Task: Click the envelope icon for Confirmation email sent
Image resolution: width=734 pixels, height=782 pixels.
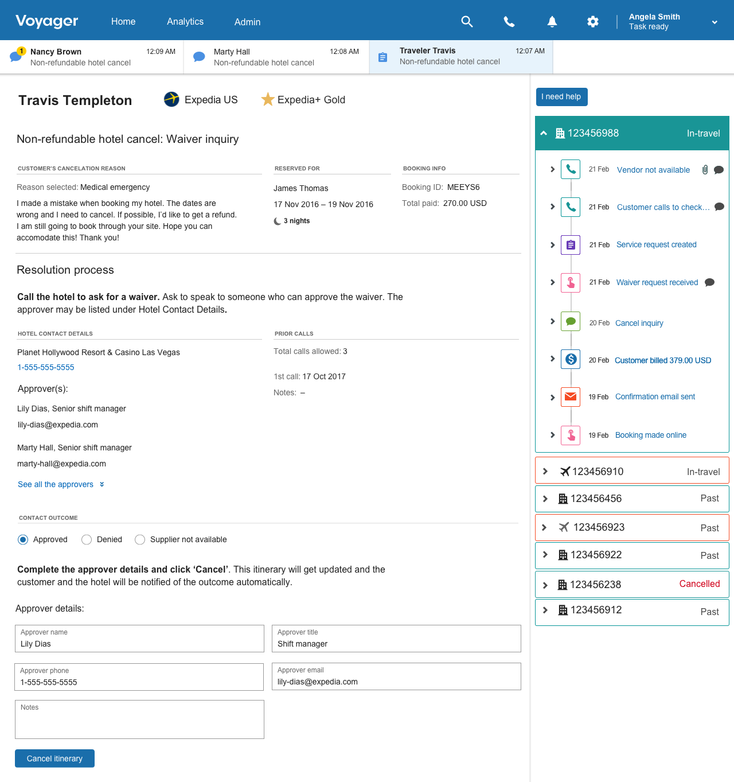Action: pos(571,396)
